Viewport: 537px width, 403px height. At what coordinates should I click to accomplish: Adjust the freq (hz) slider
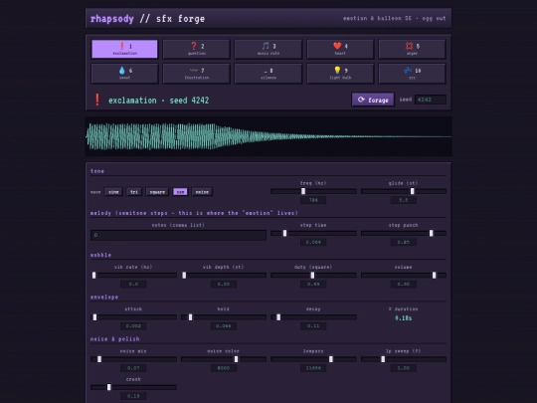tap(313, 191)
